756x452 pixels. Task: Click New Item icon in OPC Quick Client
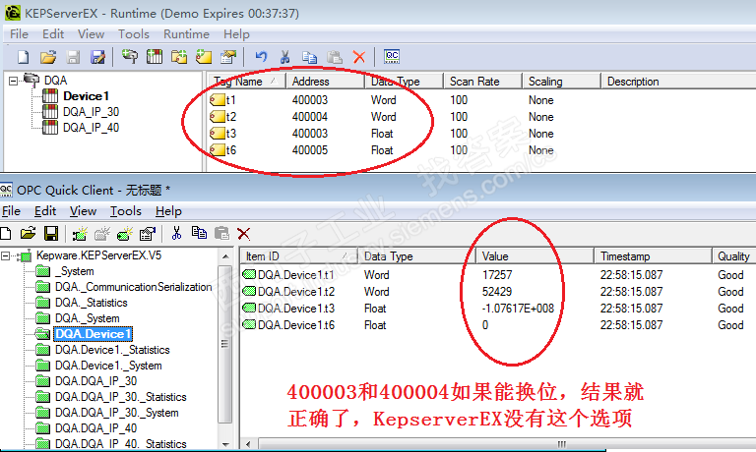125,234
